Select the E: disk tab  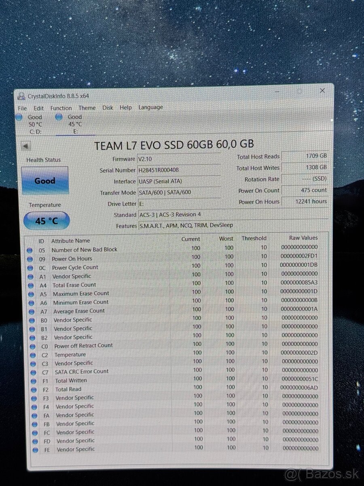(x=75, y=124)
